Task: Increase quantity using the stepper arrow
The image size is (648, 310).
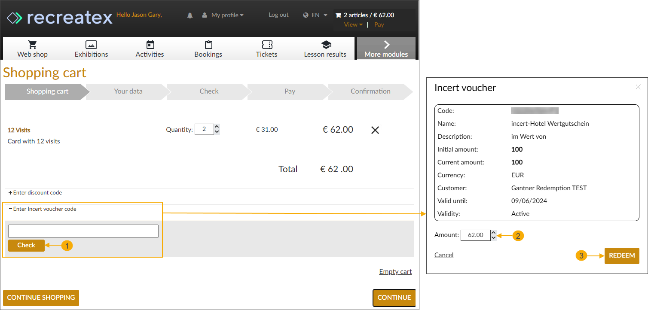Action: pos(216,126)
